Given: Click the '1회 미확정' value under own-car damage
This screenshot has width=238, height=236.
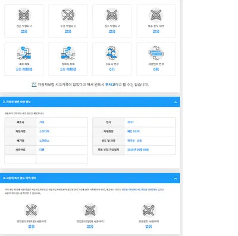Looking at the screenshot, I should point(24,69).
